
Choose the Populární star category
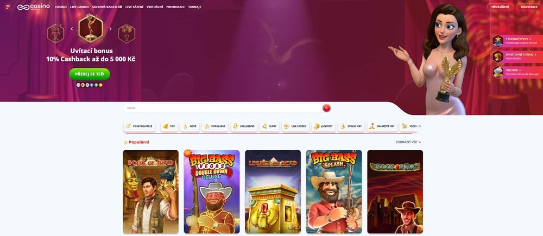(x=214, y=126)
